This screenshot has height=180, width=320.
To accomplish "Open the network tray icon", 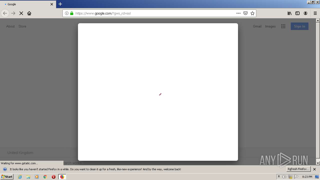I will pos(290,177).
